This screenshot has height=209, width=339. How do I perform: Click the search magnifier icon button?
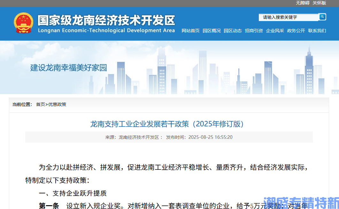pyautogui.click(x=322, y=17)
